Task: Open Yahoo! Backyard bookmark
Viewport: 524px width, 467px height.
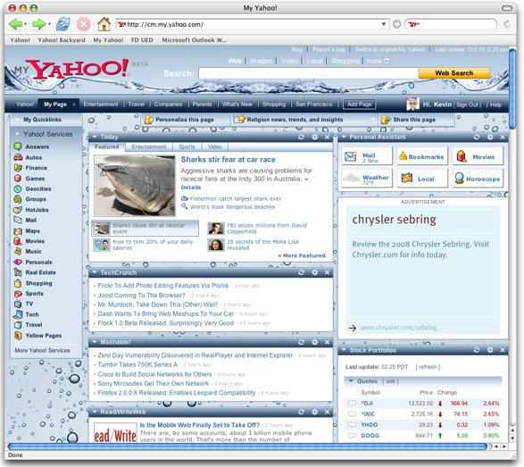Action: 62,40
